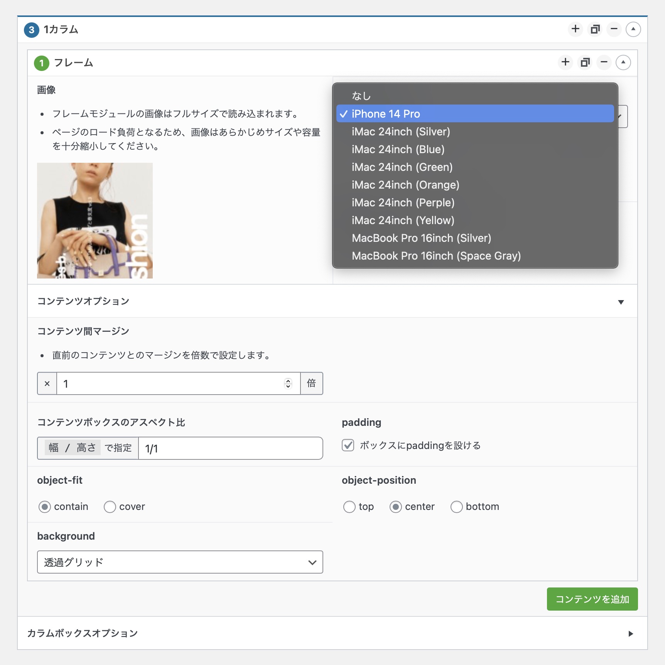The height and width of the screenshot is (665, 665).
Task: Click the margin multiplier number stepper arrows
Action: (288, 384)
